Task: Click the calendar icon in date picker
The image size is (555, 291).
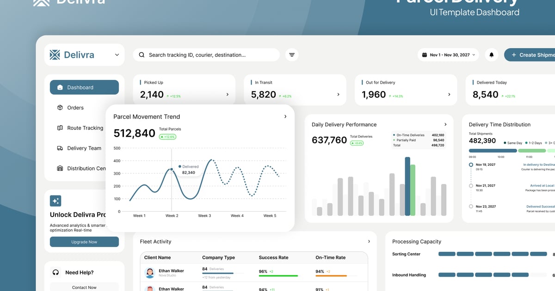Action: (x=424, y=55)
